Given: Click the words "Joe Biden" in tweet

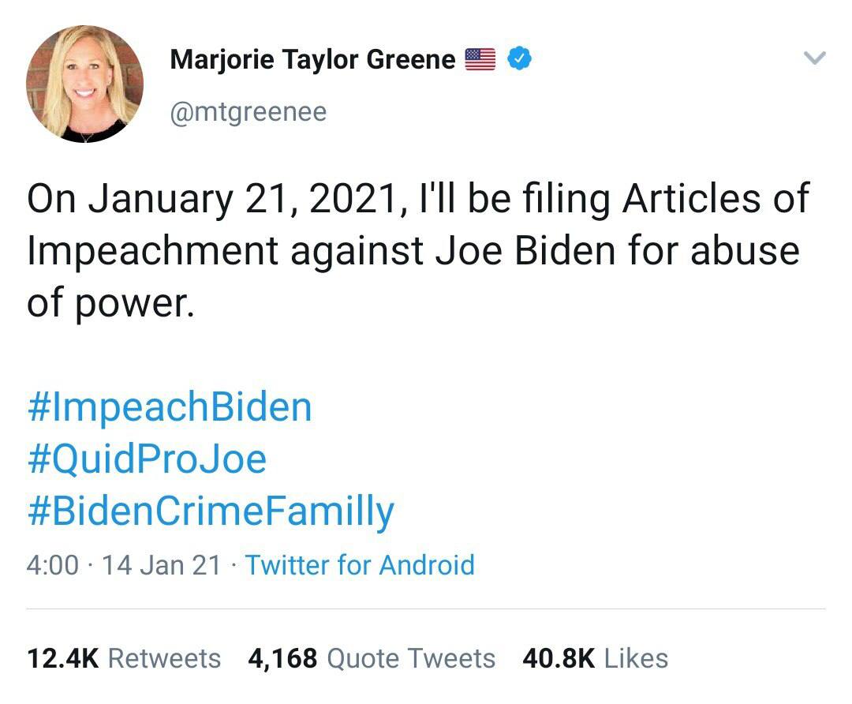Looking at the screenshot, I should 524,250.
